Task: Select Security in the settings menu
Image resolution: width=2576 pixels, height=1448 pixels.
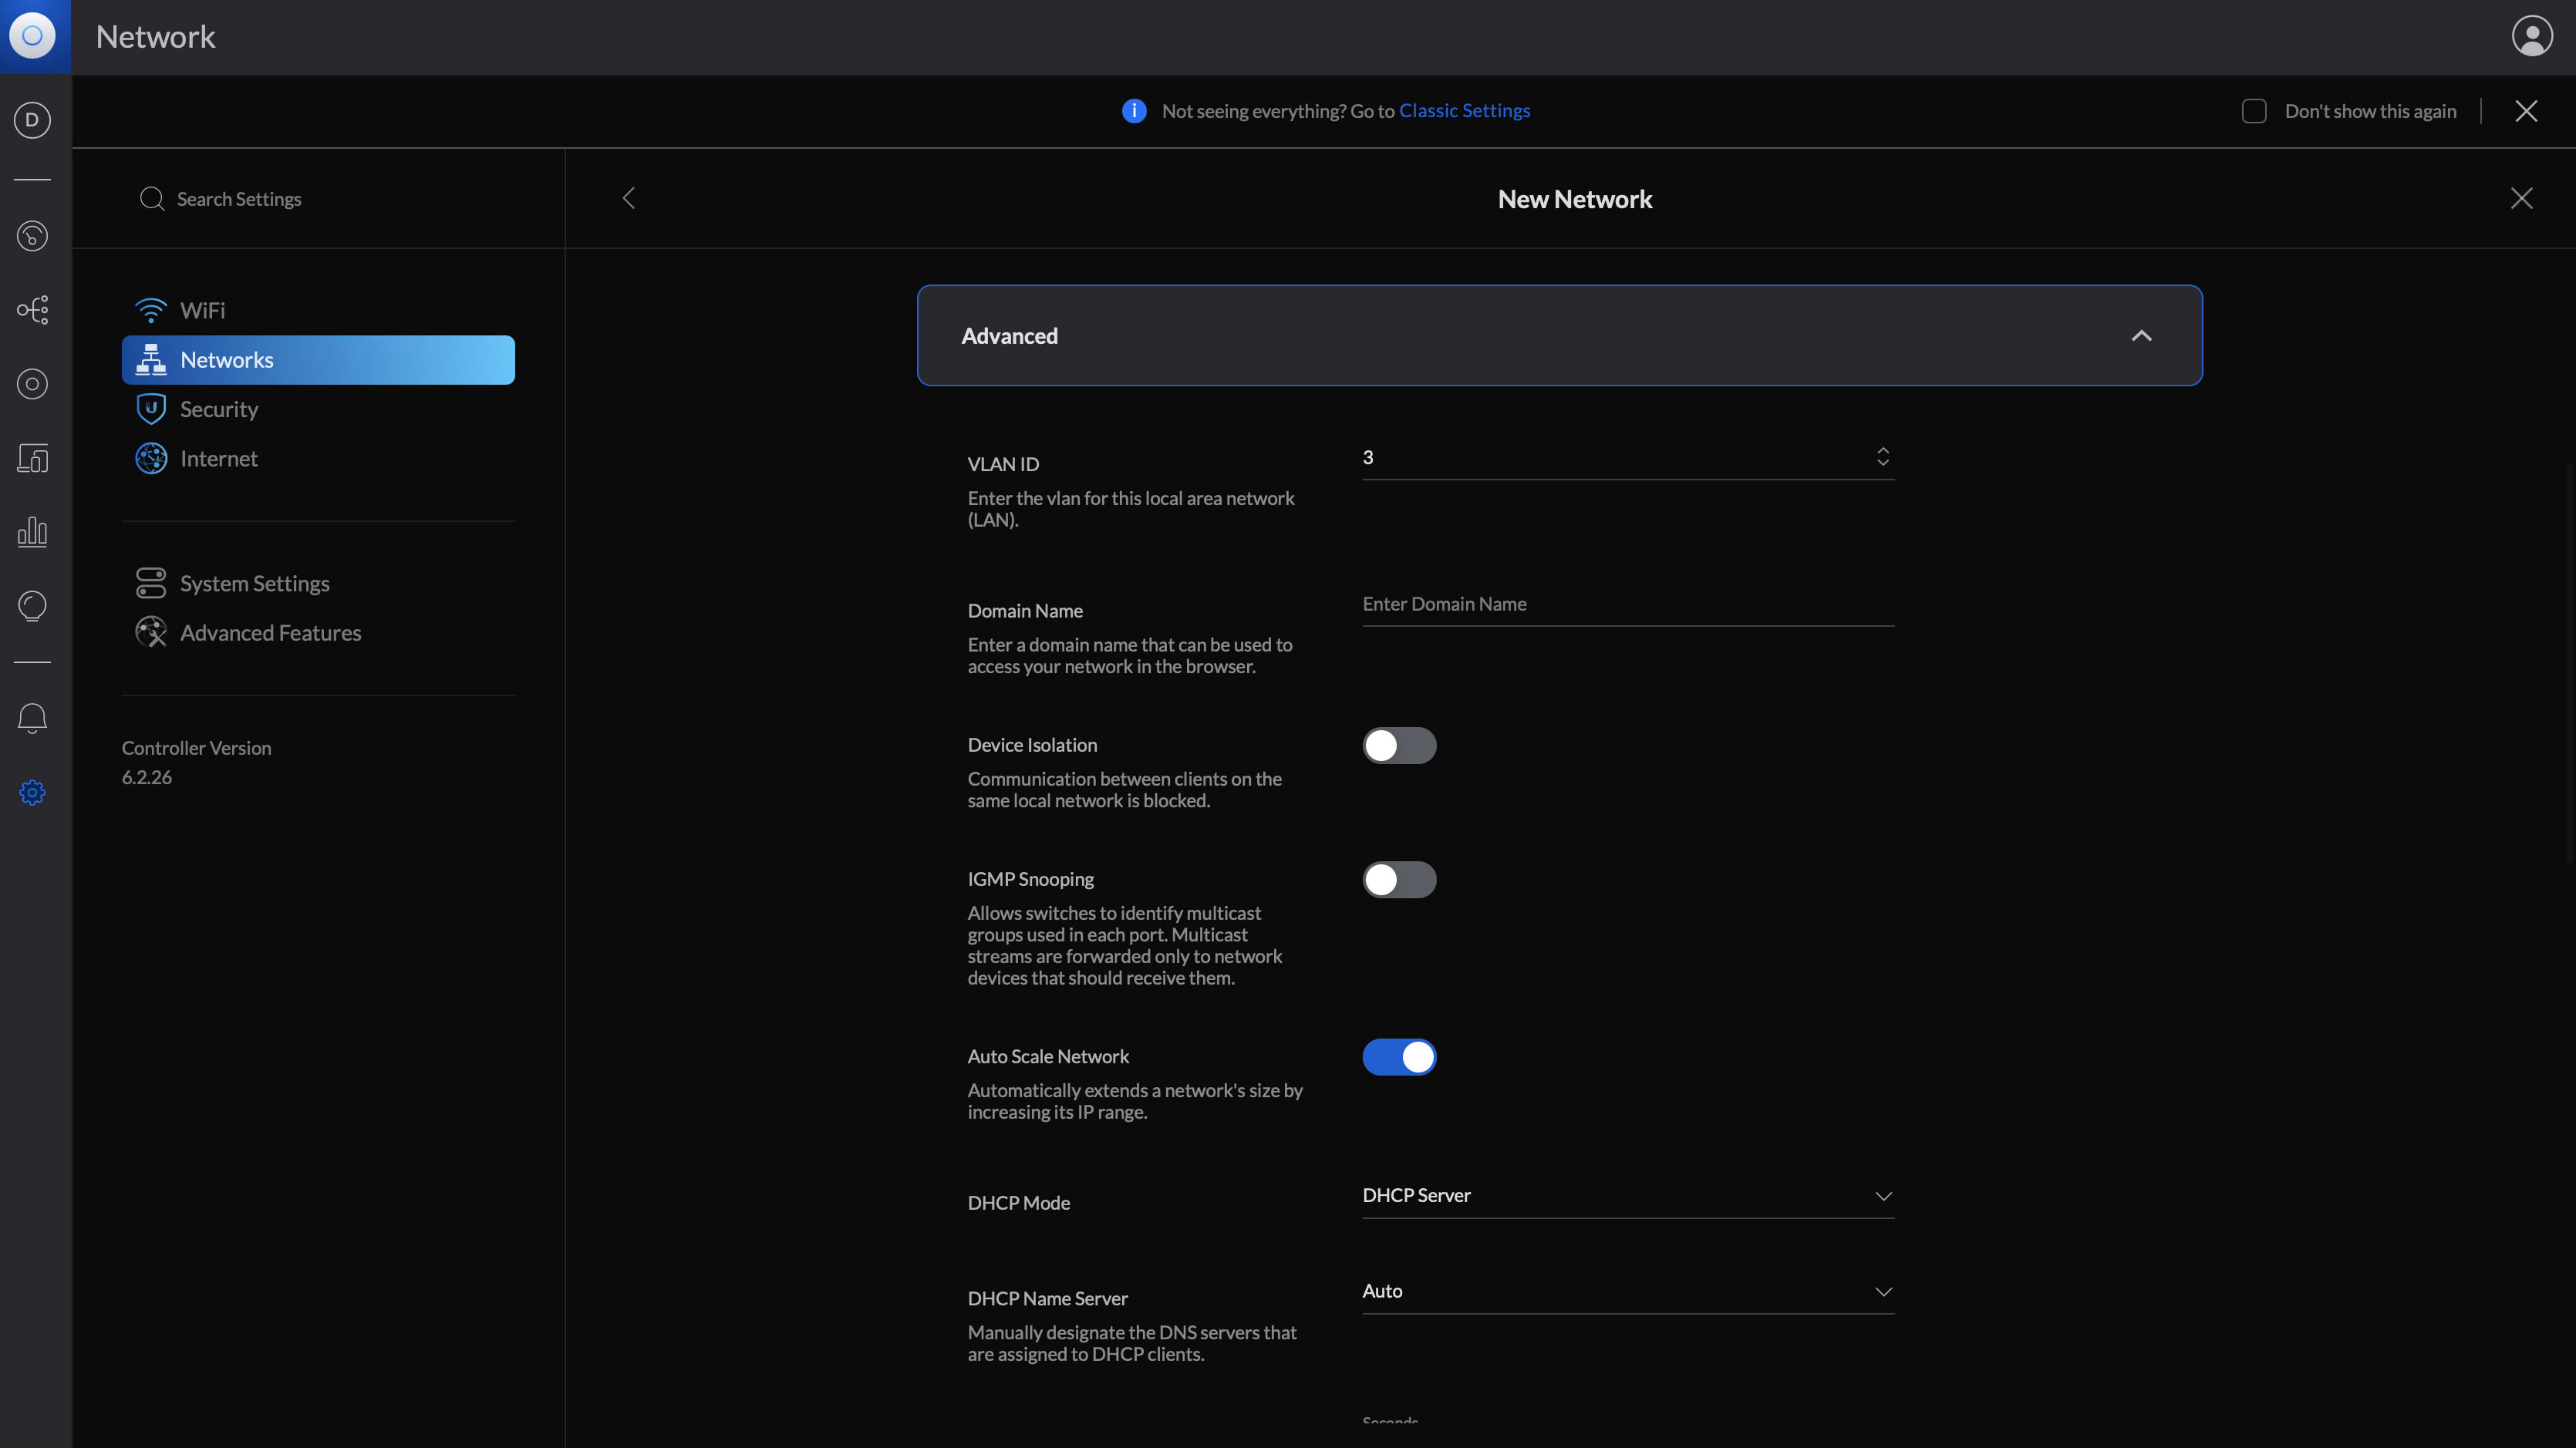Action: pyautogui.click(x=219, y=409)
